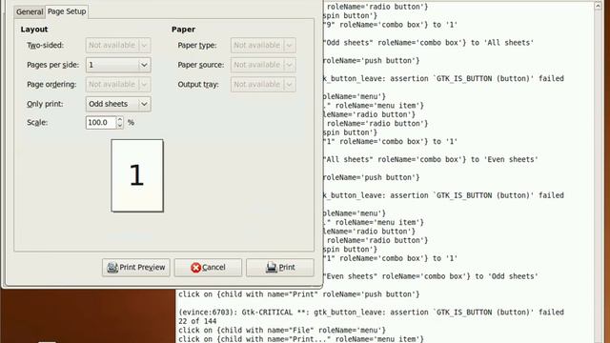The height and width of the screenshot is (343, 610).
Task: Click the printer icon on Print button
Action: pyautogui.click(x=272, y=268)
